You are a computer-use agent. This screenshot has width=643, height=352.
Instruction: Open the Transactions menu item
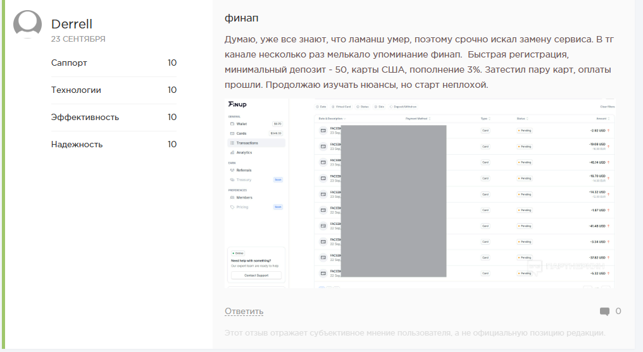point(247,143)
